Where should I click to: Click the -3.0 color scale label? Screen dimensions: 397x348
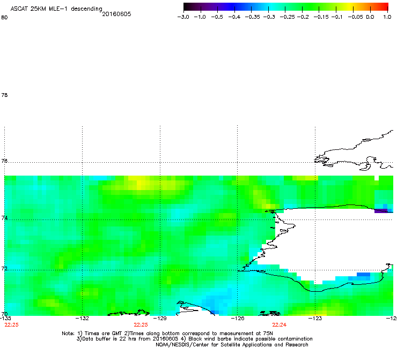pos(183,17)
